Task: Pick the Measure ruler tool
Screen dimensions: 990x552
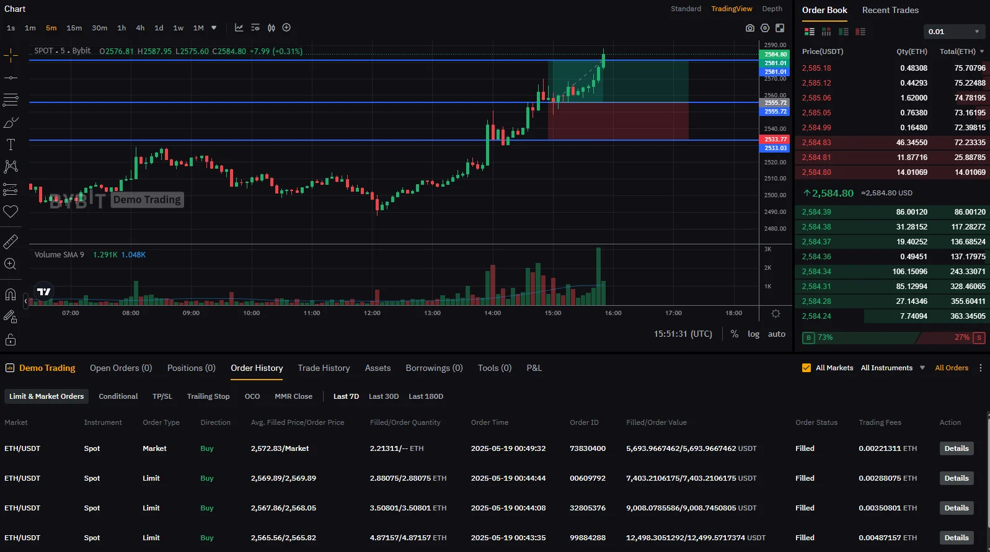Action: (11, 241)
